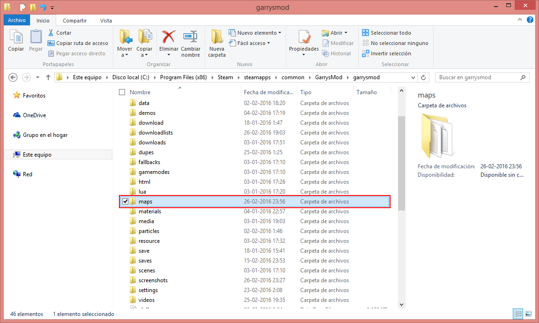539x323 pixels.
Task: Click the Historial icon
Action: (x=326, y=53)
